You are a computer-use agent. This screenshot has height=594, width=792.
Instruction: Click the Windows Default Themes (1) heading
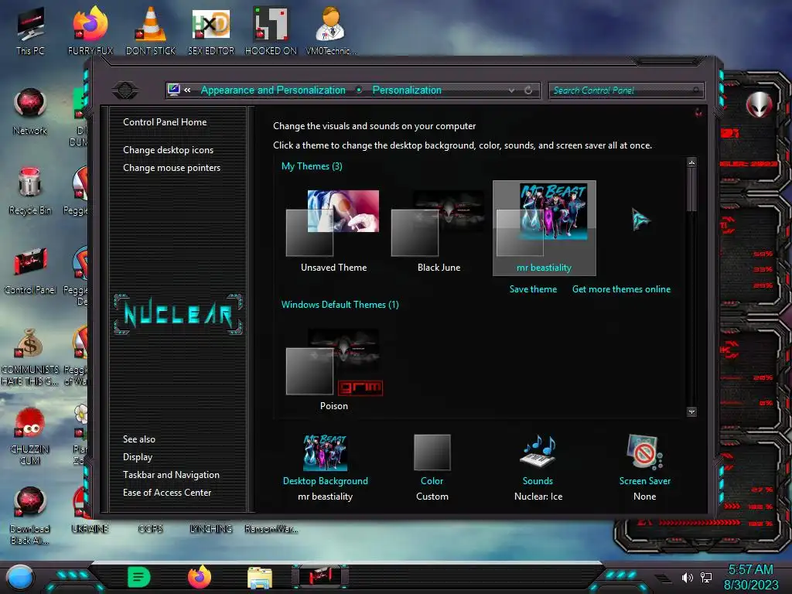340,305
